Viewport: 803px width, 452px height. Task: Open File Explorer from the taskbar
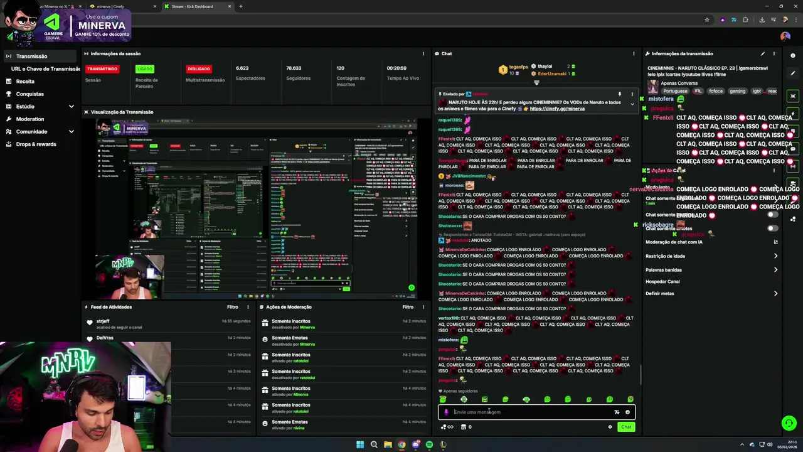[388, 444]
